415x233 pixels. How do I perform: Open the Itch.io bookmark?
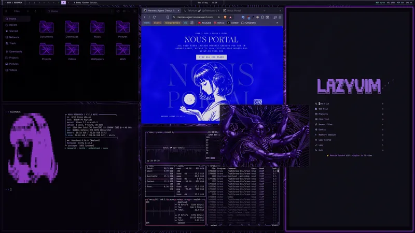(x=219, y=23)
